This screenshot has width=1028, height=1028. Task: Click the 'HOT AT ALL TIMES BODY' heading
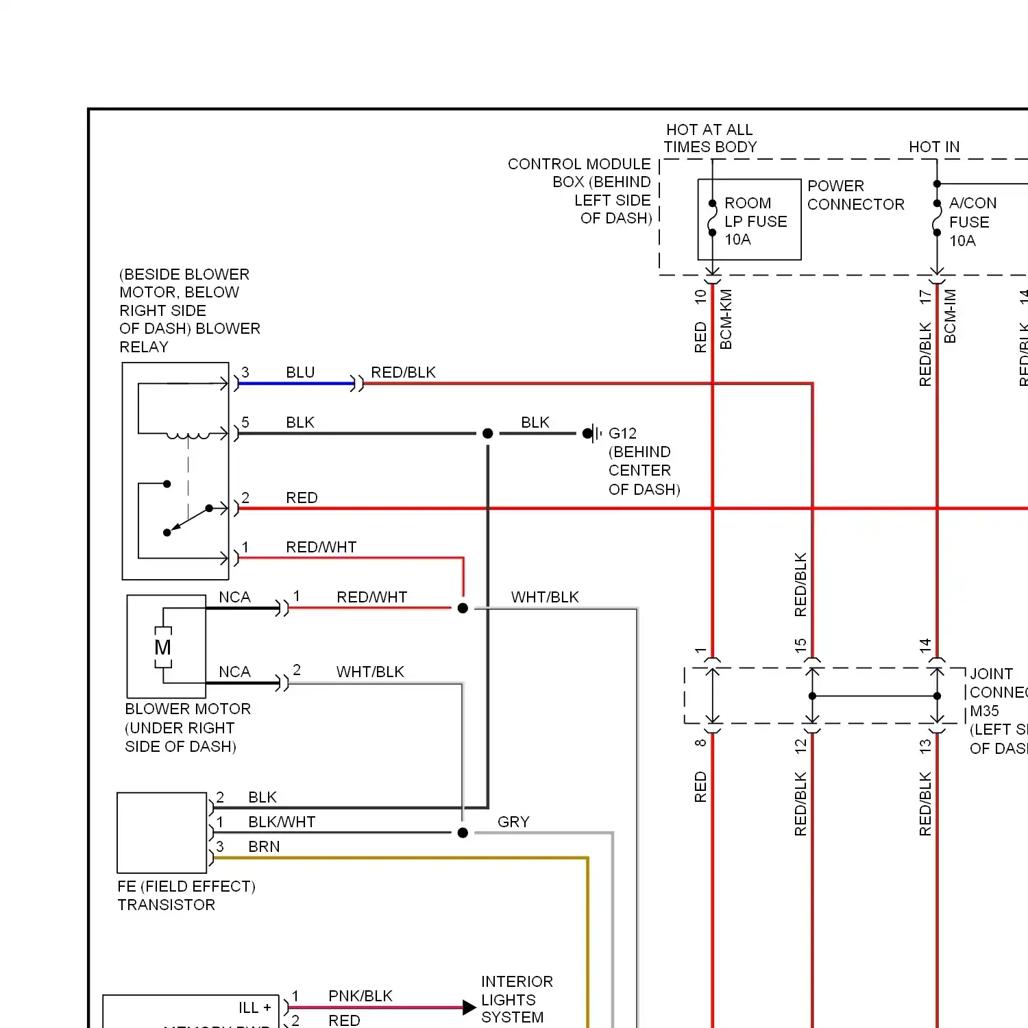pos(710,138)
